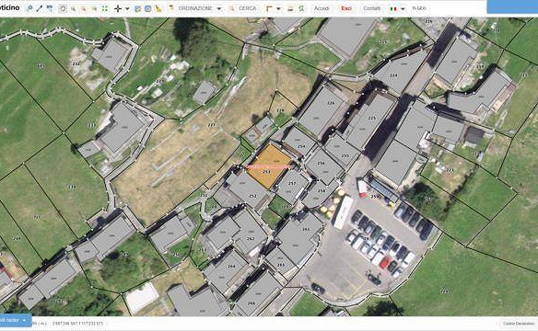538x331 pixels.
Task: Select the pan circle tool
Action: [63, 8]
